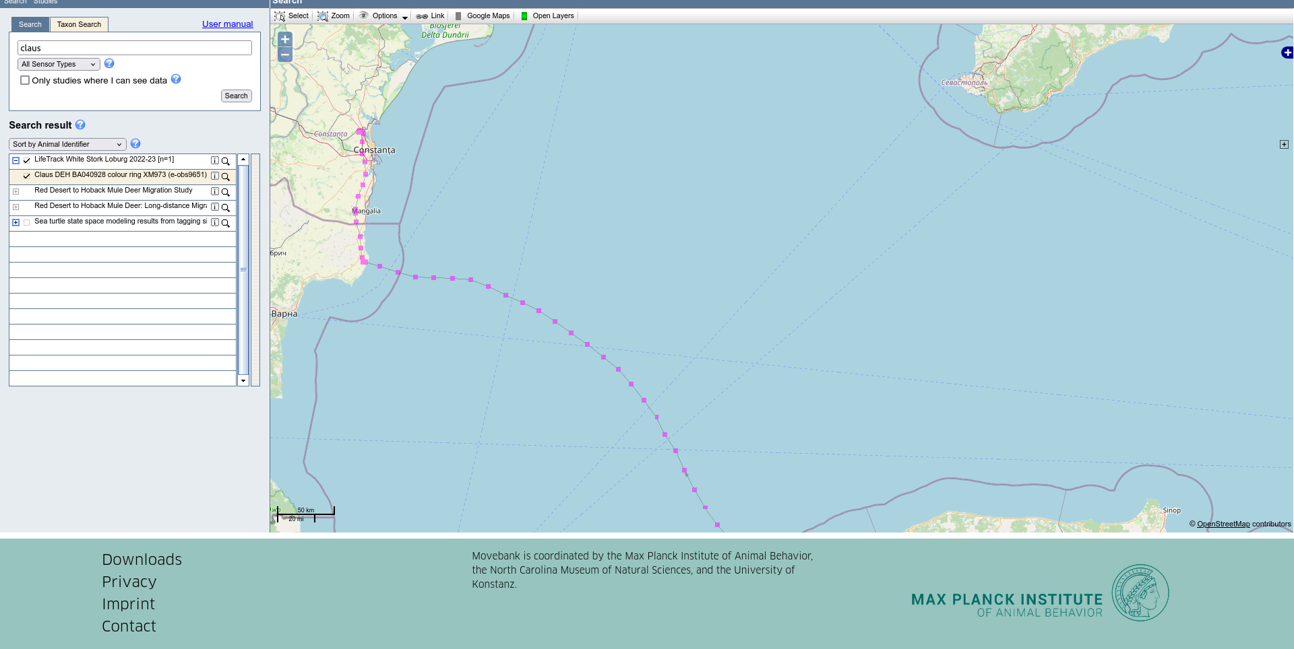The image size is (1294, 649).
Task: Zoom to Claus DEH BA040928 track
Action: pyautogui.click(x=226, y=176)
